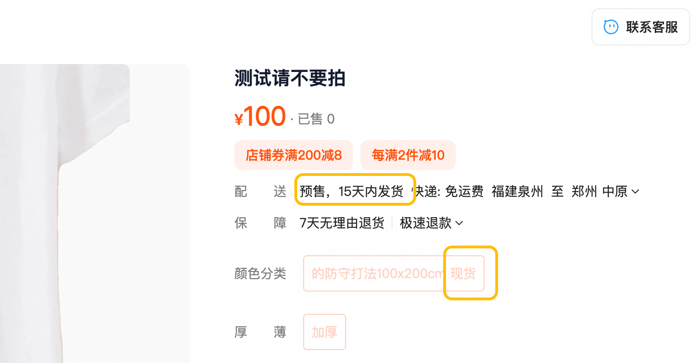This screenshot has height=363, width=692.
Task: Click the 极速退款 guarantee text
Action: click(x=426, y=223)
